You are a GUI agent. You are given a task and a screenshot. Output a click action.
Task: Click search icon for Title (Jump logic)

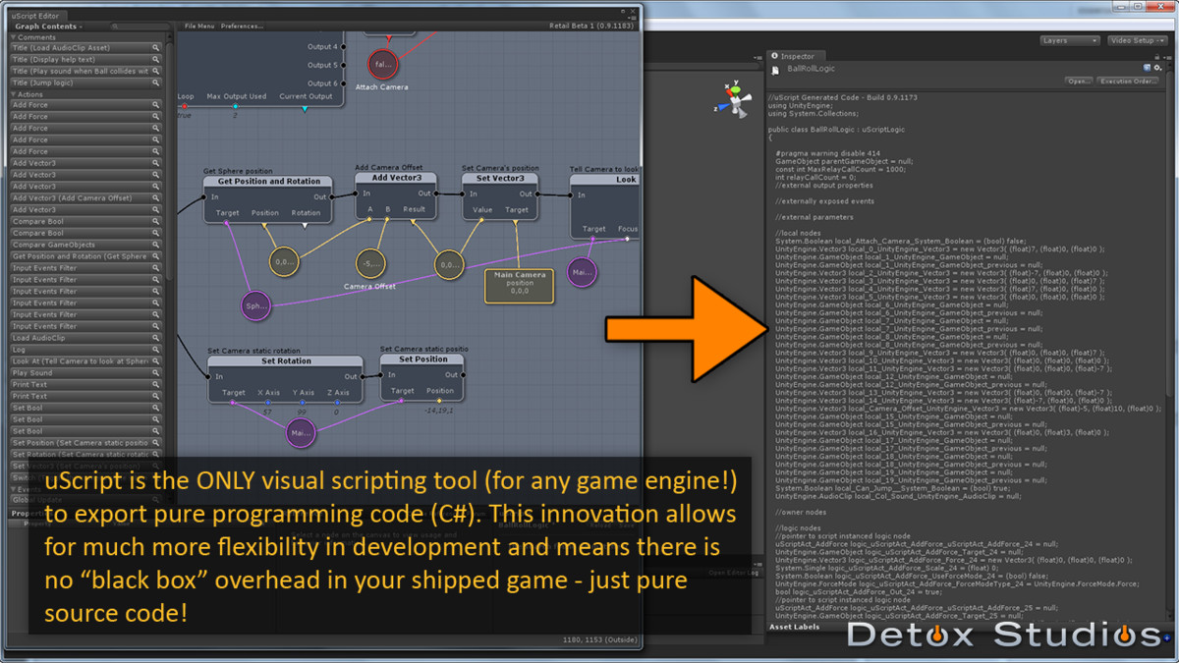coord(155,83)
